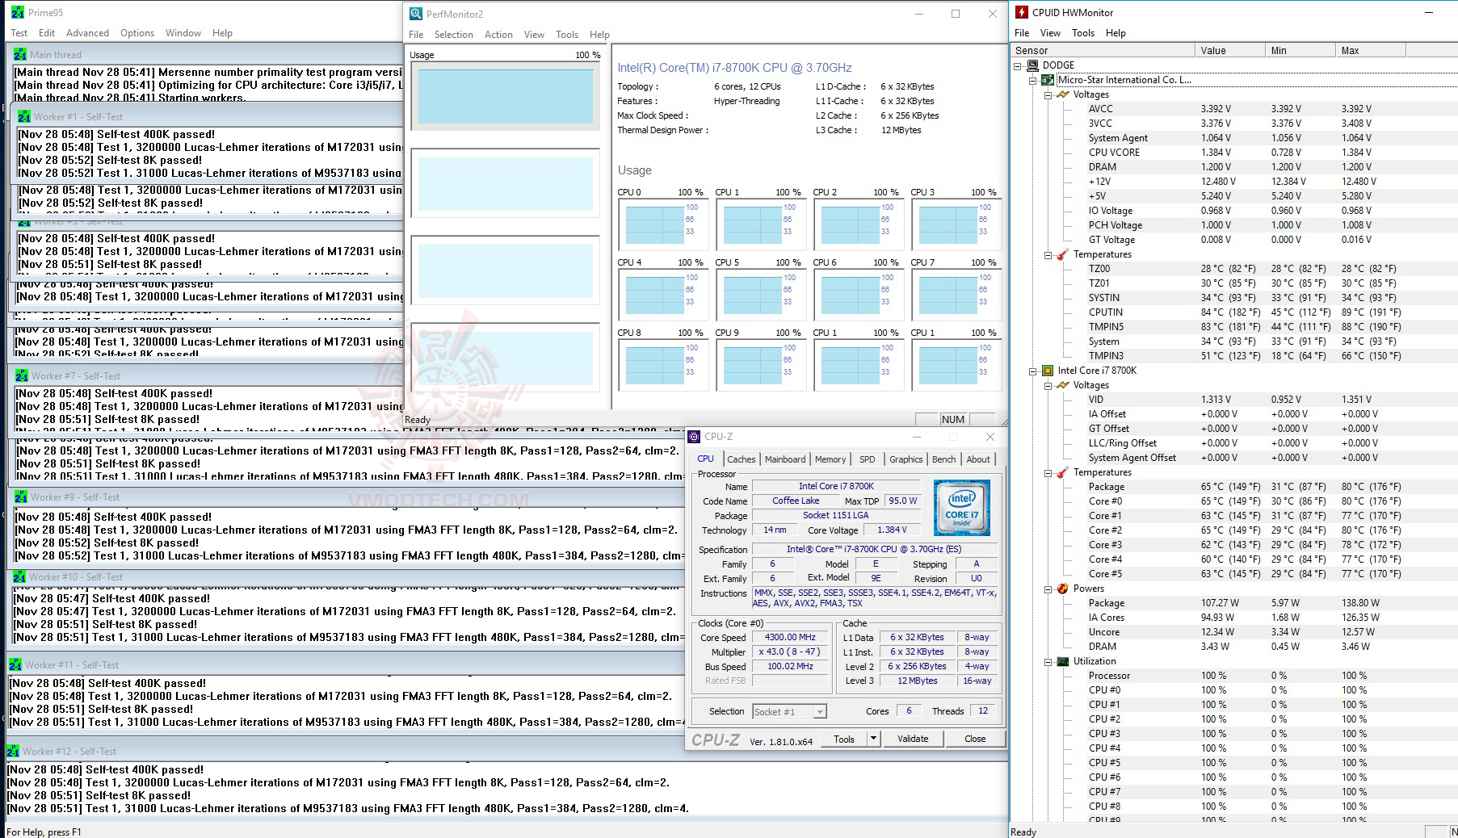Switch to the Caches tab in CPU-Z
Screen dimensions: 1458x838
[x=741, y=459]
